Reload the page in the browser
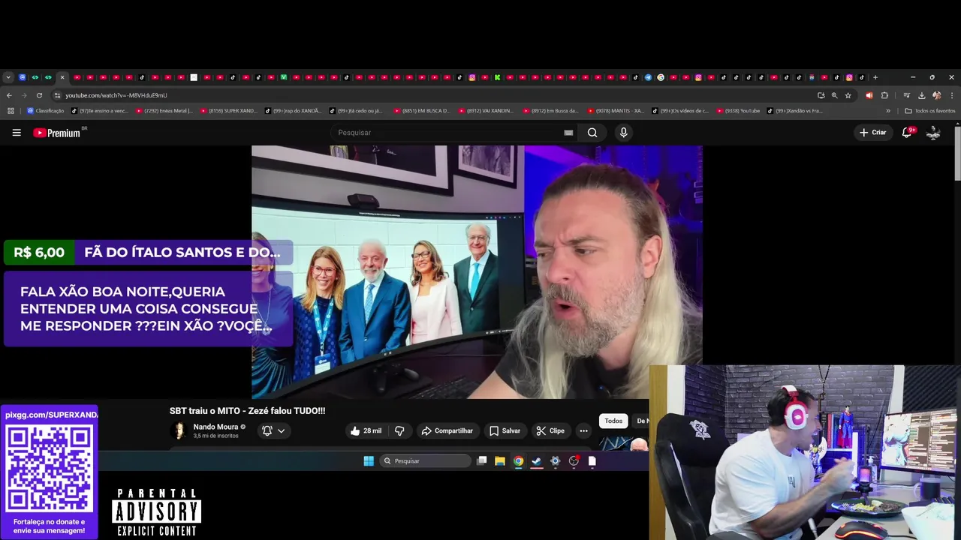 click(39, 95)
